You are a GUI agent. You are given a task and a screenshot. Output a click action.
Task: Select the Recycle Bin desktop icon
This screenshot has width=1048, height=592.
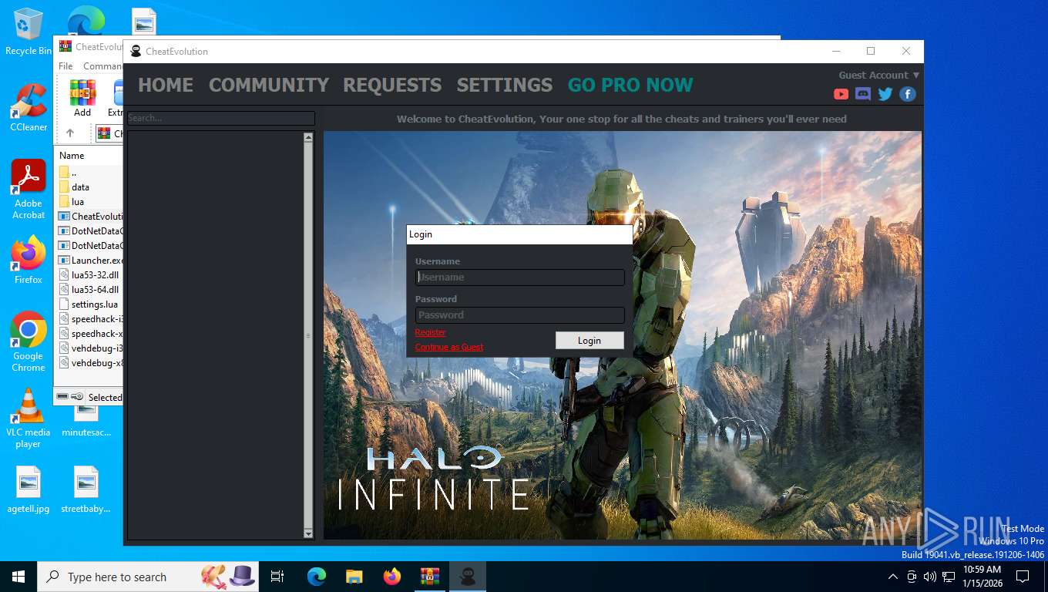(x=29, y=32)
